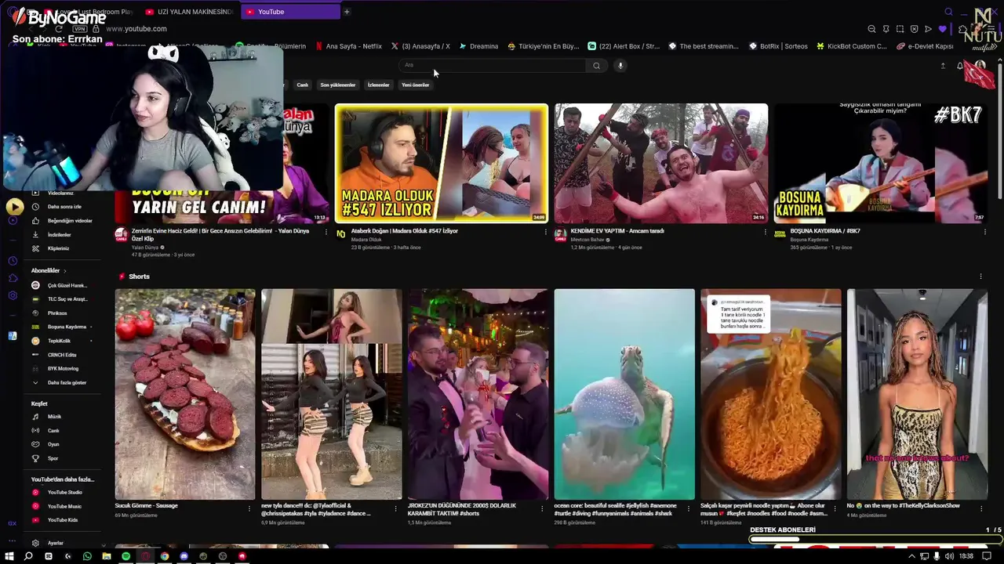Open options menu for 'BOŞUNA KAYDIRMA / #BK7' video
1004x564 pixels.
point(984,232)
